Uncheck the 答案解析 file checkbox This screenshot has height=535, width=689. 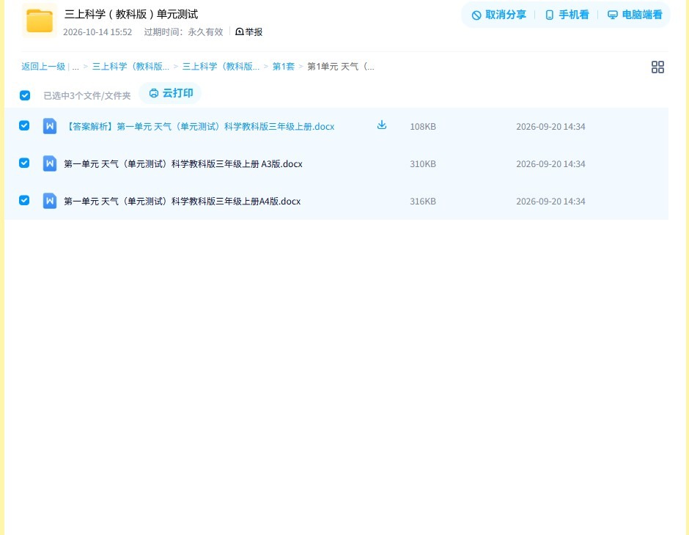pyautogui.click(x=24, y=125)
